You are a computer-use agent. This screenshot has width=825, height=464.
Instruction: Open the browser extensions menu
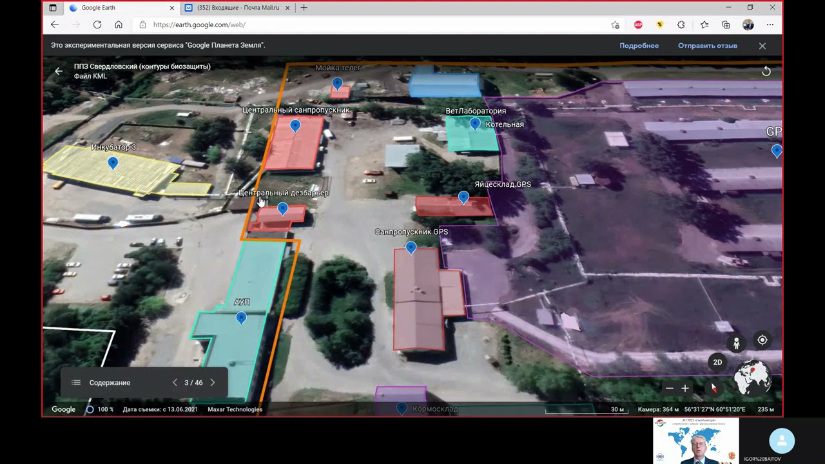coord(681,24)
